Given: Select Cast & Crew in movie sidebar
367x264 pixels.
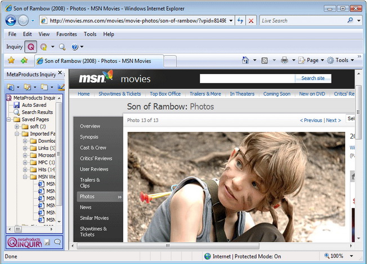Looking at the screenshot, I should tap(93, 148).
